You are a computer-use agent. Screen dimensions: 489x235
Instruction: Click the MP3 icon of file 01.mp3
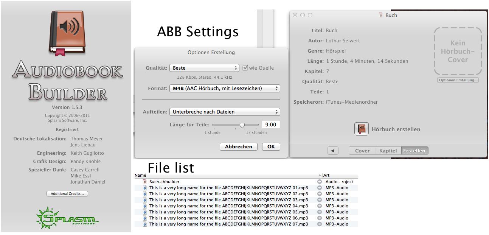pos(144,188)
